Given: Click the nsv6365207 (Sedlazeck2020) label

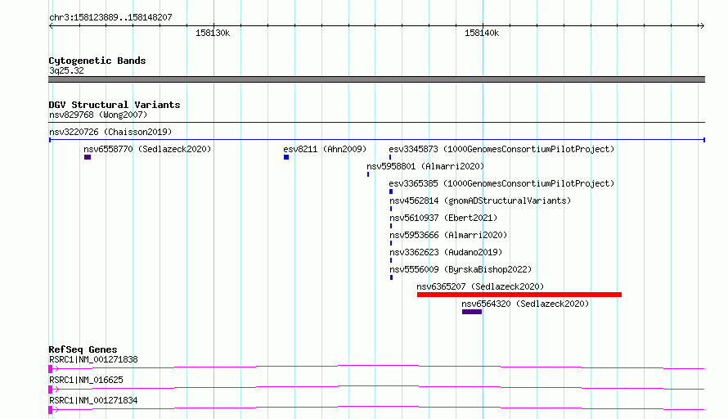Looking at the screenshot, I should click(x=480, y=286).
